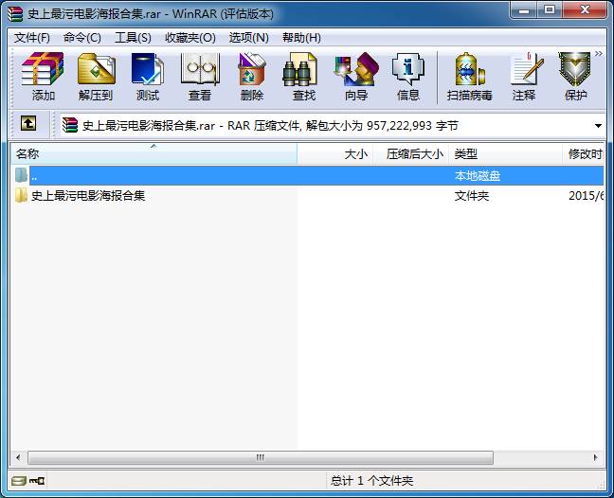Open the 收藏夹(O) menu
Screen dimensions: 614x498
190,38
